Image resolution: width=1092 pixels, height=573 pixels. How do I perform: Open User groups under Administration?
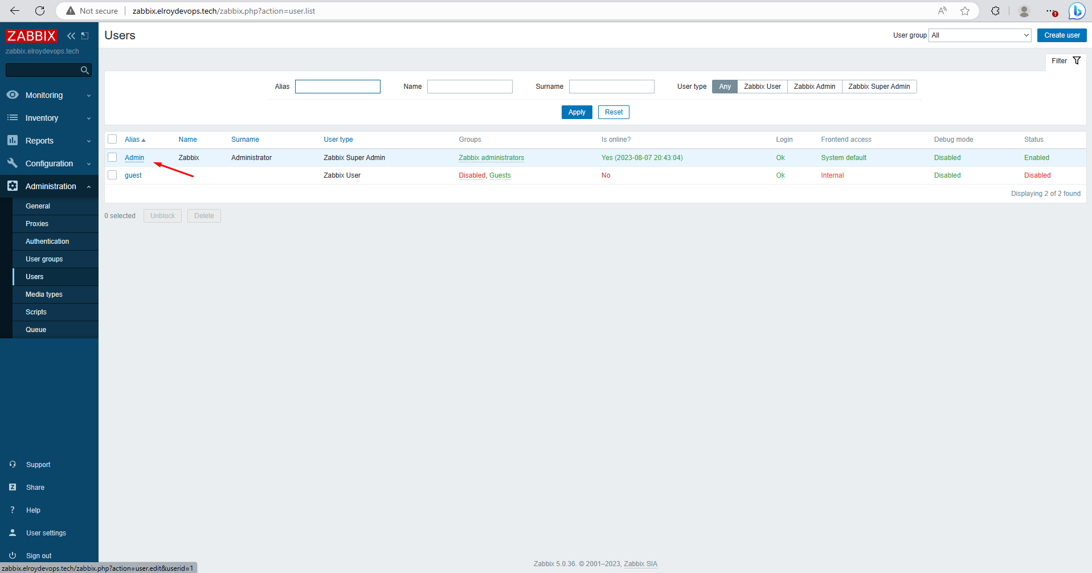point(55,259)
